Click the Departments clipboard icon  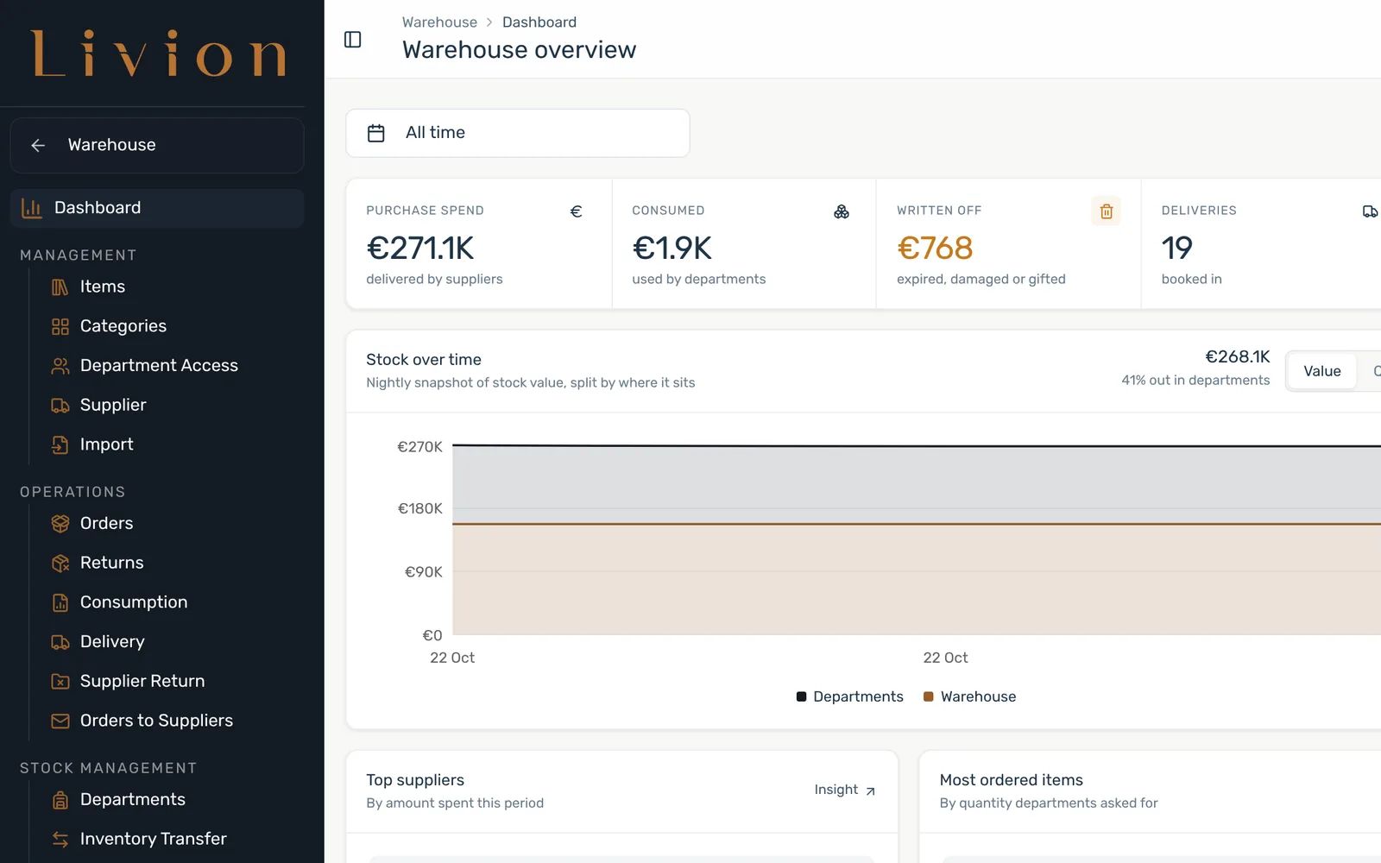60,800
